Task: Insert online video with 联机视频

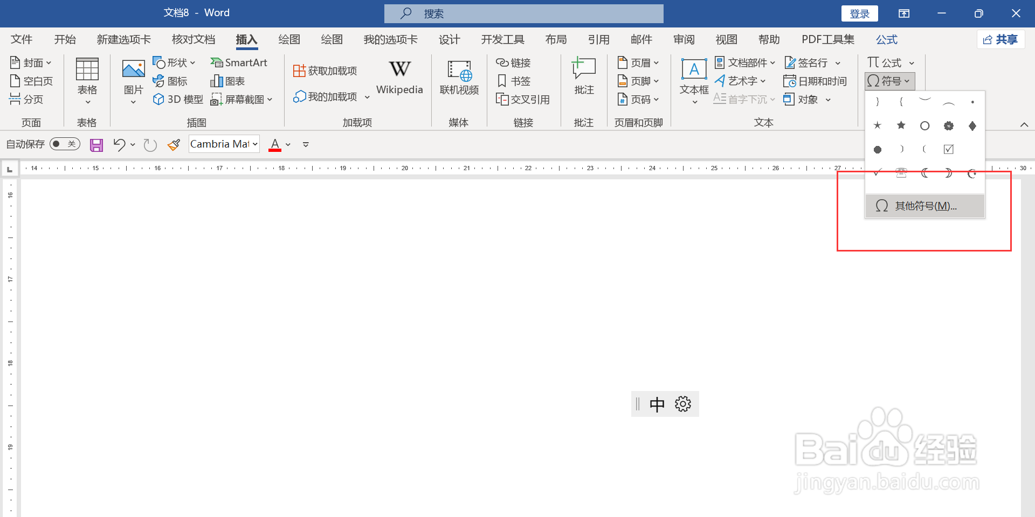Action: pyautogui.click(x=459, y=78)
